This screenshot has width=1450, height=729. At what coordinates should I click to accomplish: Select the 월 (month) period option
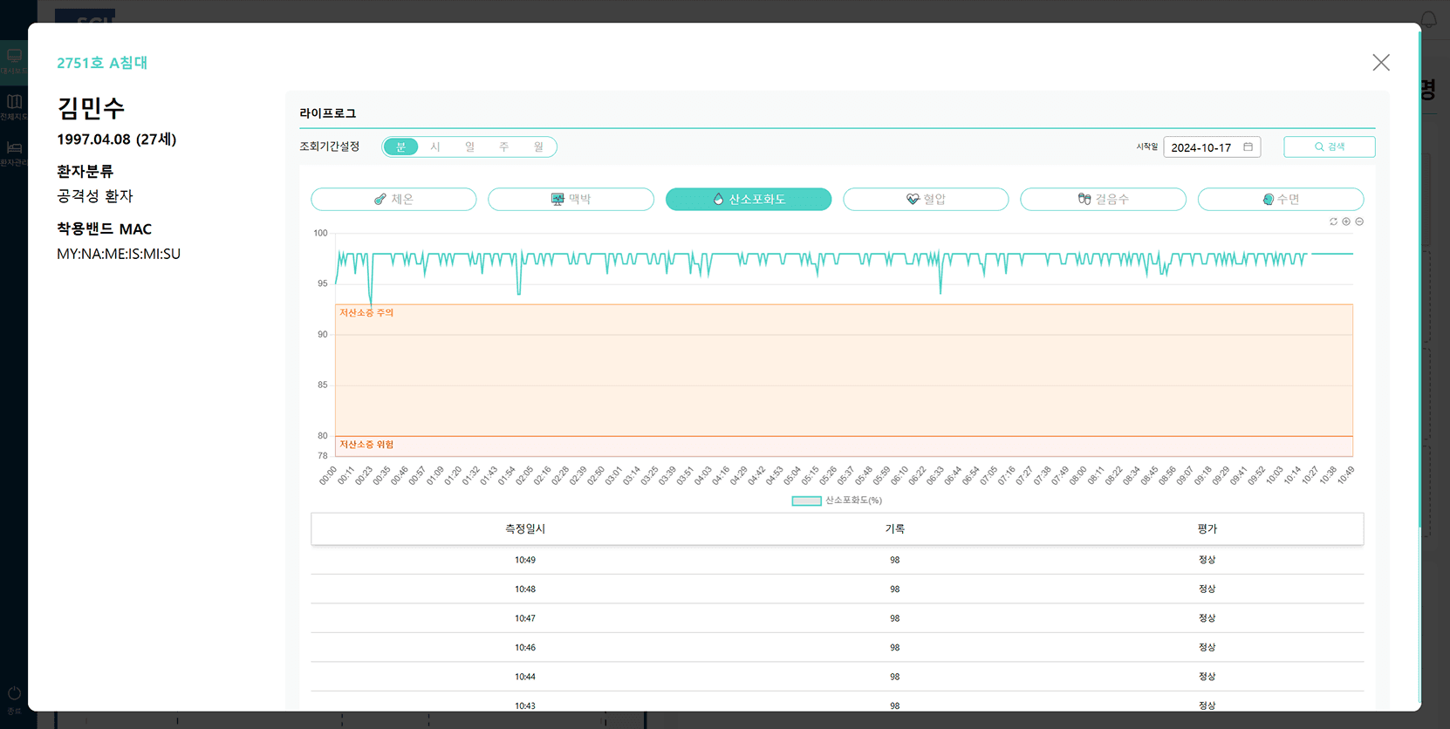[538, 147]
